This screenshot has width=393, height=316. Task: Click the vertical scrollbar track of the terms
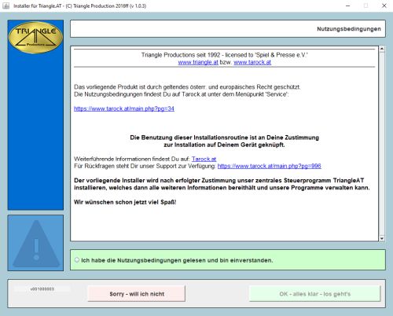tap(382, 144)
